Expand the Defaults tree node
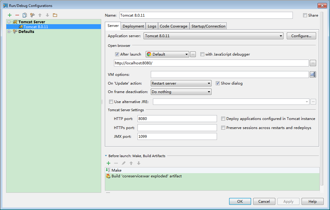The image size is (330, 210). (9, 31)
